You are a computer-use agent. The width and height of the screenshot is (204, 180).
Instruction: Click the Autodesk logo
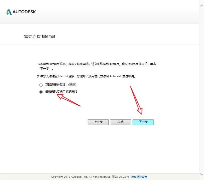21,12
